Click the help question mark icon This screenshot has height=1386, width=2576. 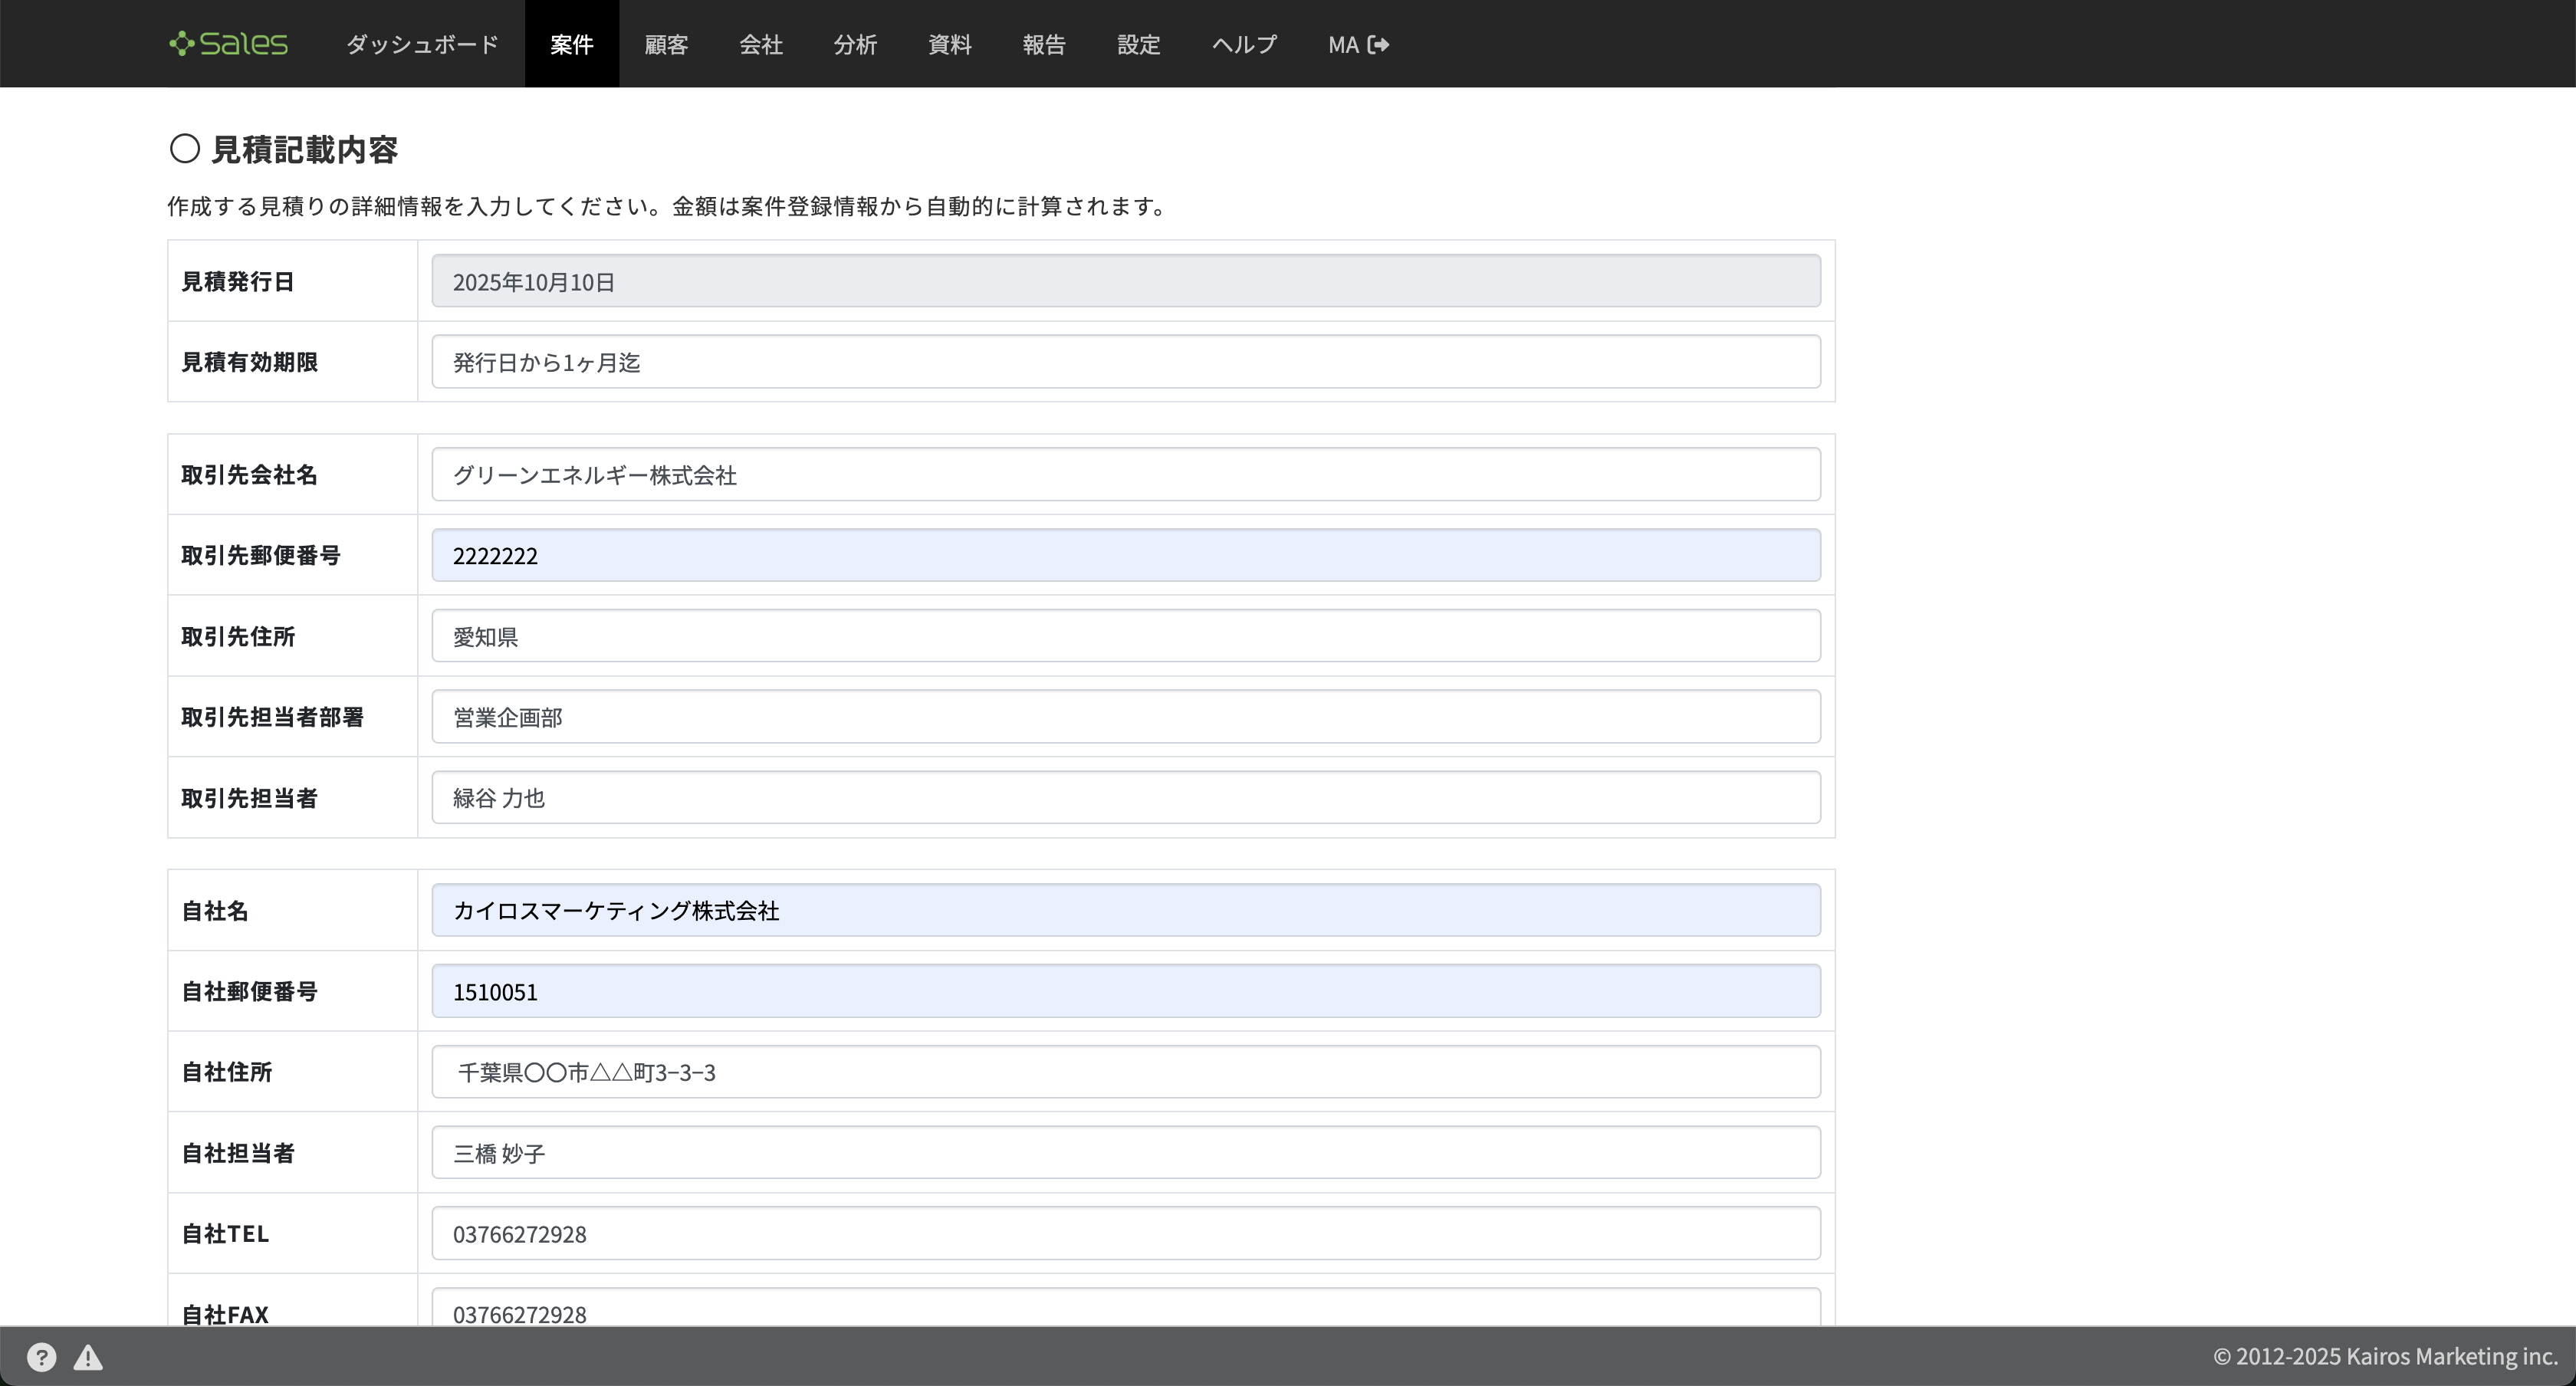coord(41,1357)
